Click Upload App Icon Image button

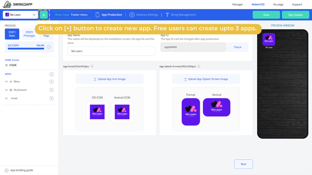(x=110, y=79)
